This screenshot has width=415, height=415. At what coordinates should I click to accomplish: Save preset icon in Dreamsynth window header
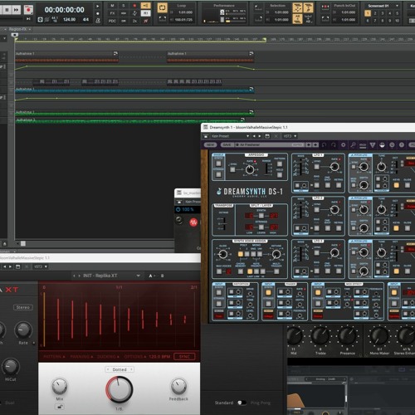click(267, 136)
